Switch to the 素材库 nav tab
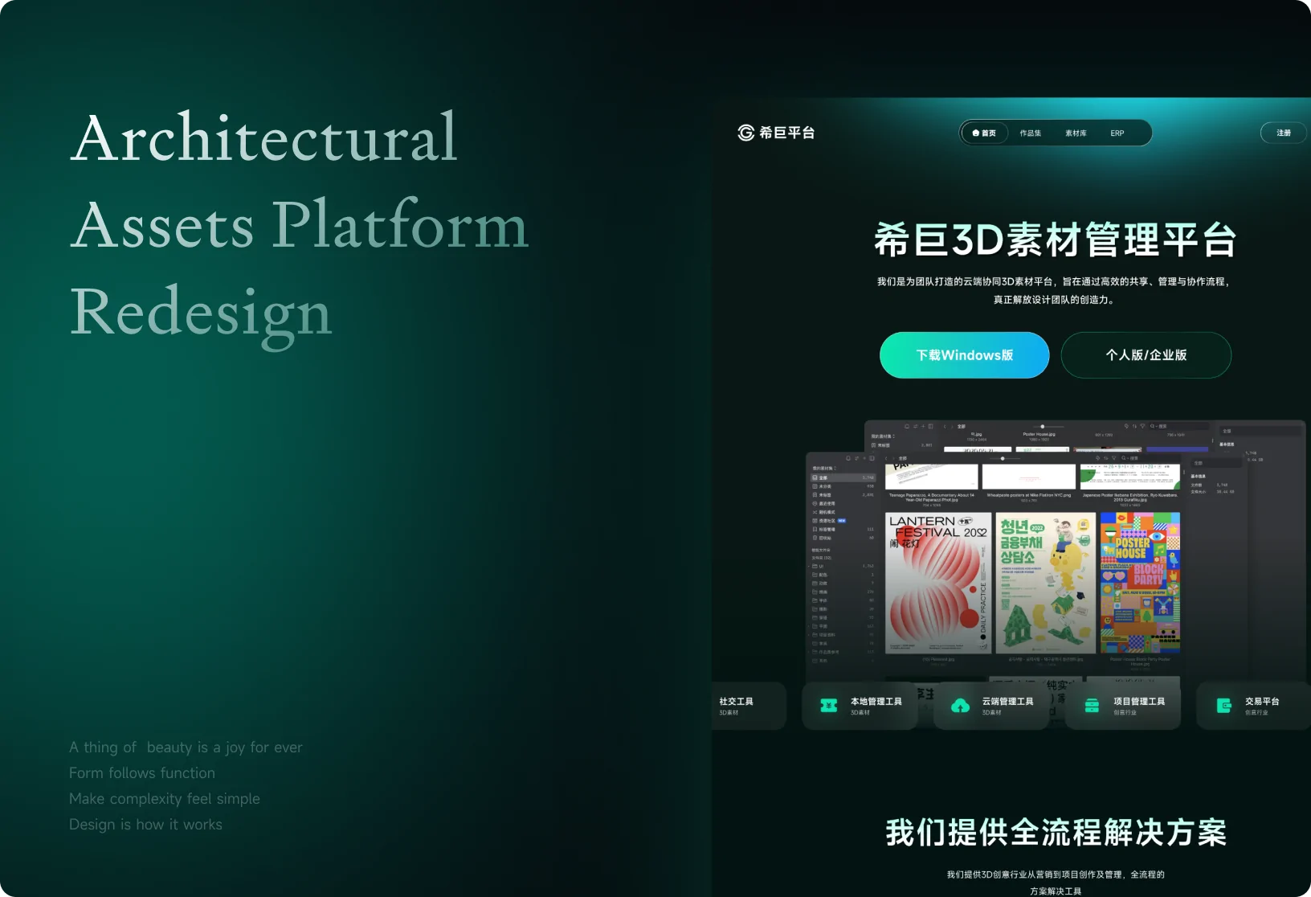 [x=1076, y=133]
